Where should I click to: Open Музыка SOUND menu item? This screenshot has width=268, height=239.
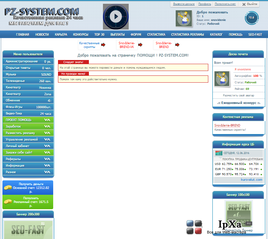point(28,74)
